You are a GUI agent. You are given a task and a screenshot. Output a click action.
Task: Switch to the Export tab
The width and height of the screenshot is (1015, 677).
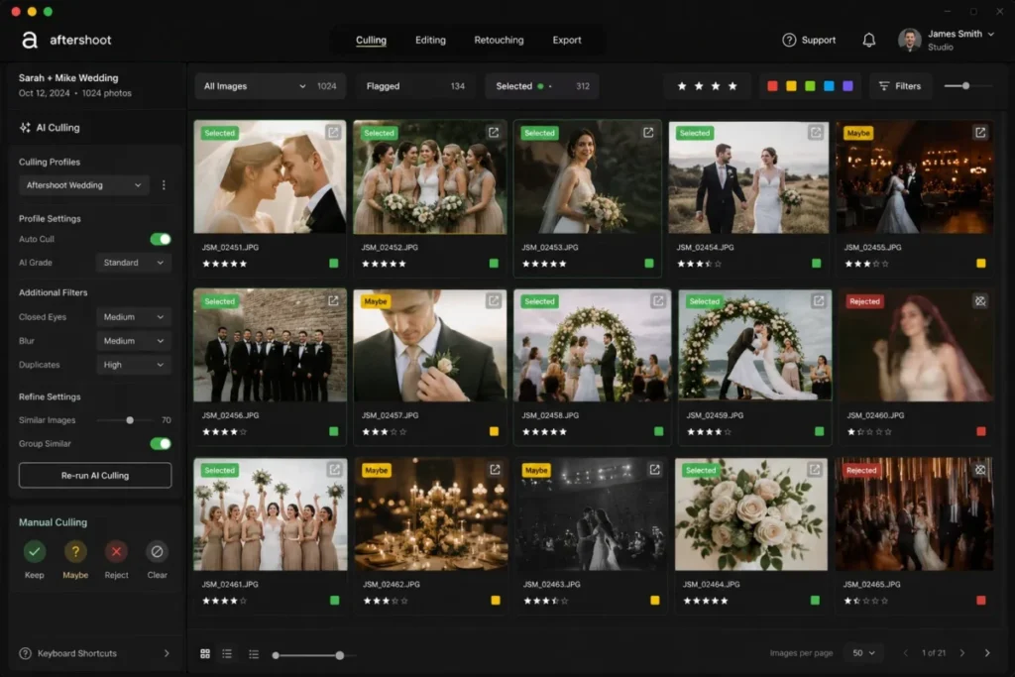(567, 40)
